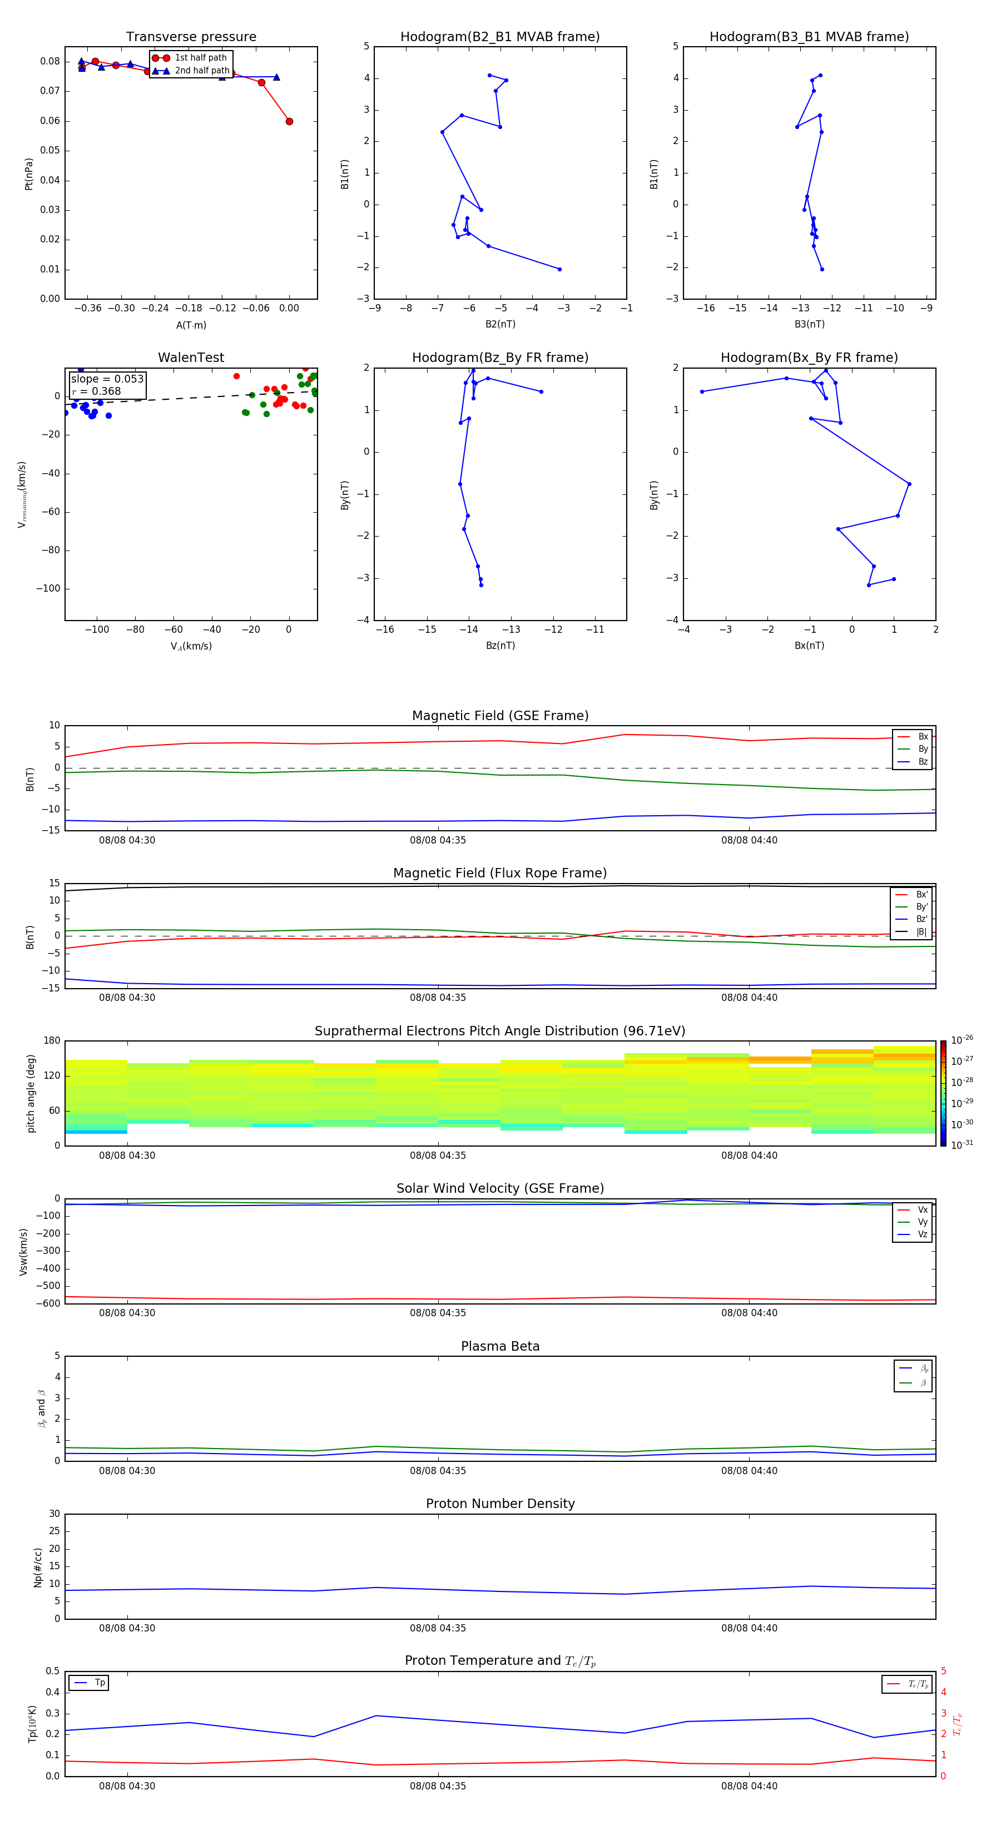The width and height of the screenshot is (1001, 1835).
Task: Click the 'B3(nT)' x-axis label
Action: pyautogui.click(x=809, y=324)
